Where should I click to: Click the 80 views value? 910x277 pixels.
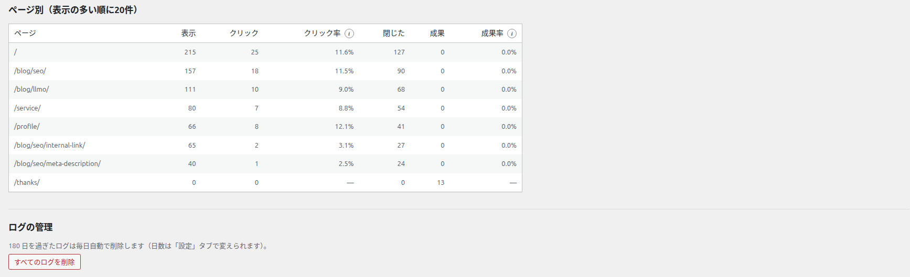pos(192,108)
